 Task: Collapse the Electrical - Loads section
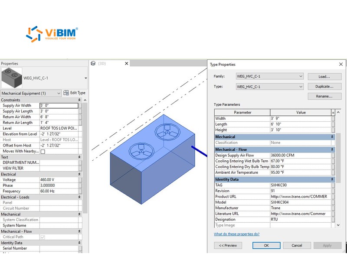79,197
